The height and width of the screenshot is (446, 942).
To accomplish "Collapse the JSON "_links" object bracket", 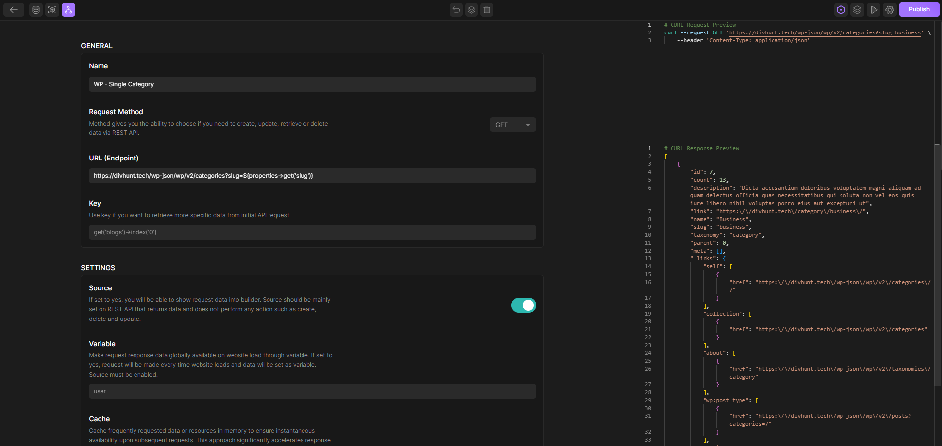I will coord(724,259).
